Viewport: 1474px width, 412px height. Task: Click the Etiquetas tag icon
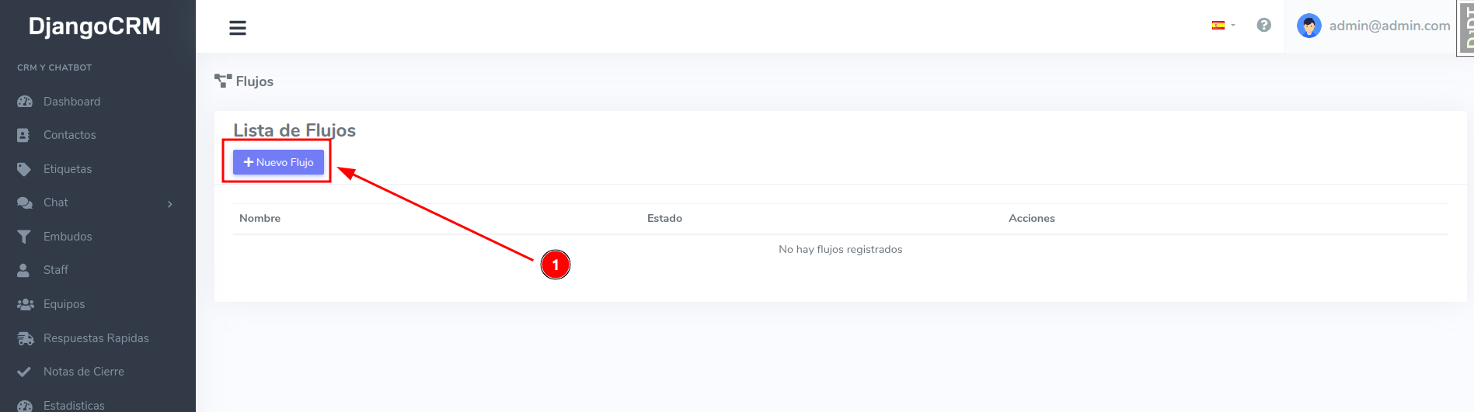click(x=24, y=169)
